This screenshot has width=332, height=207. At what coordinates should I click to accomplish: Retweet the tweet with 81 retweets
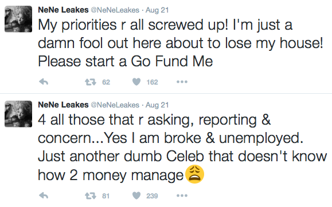pos(91,196)
